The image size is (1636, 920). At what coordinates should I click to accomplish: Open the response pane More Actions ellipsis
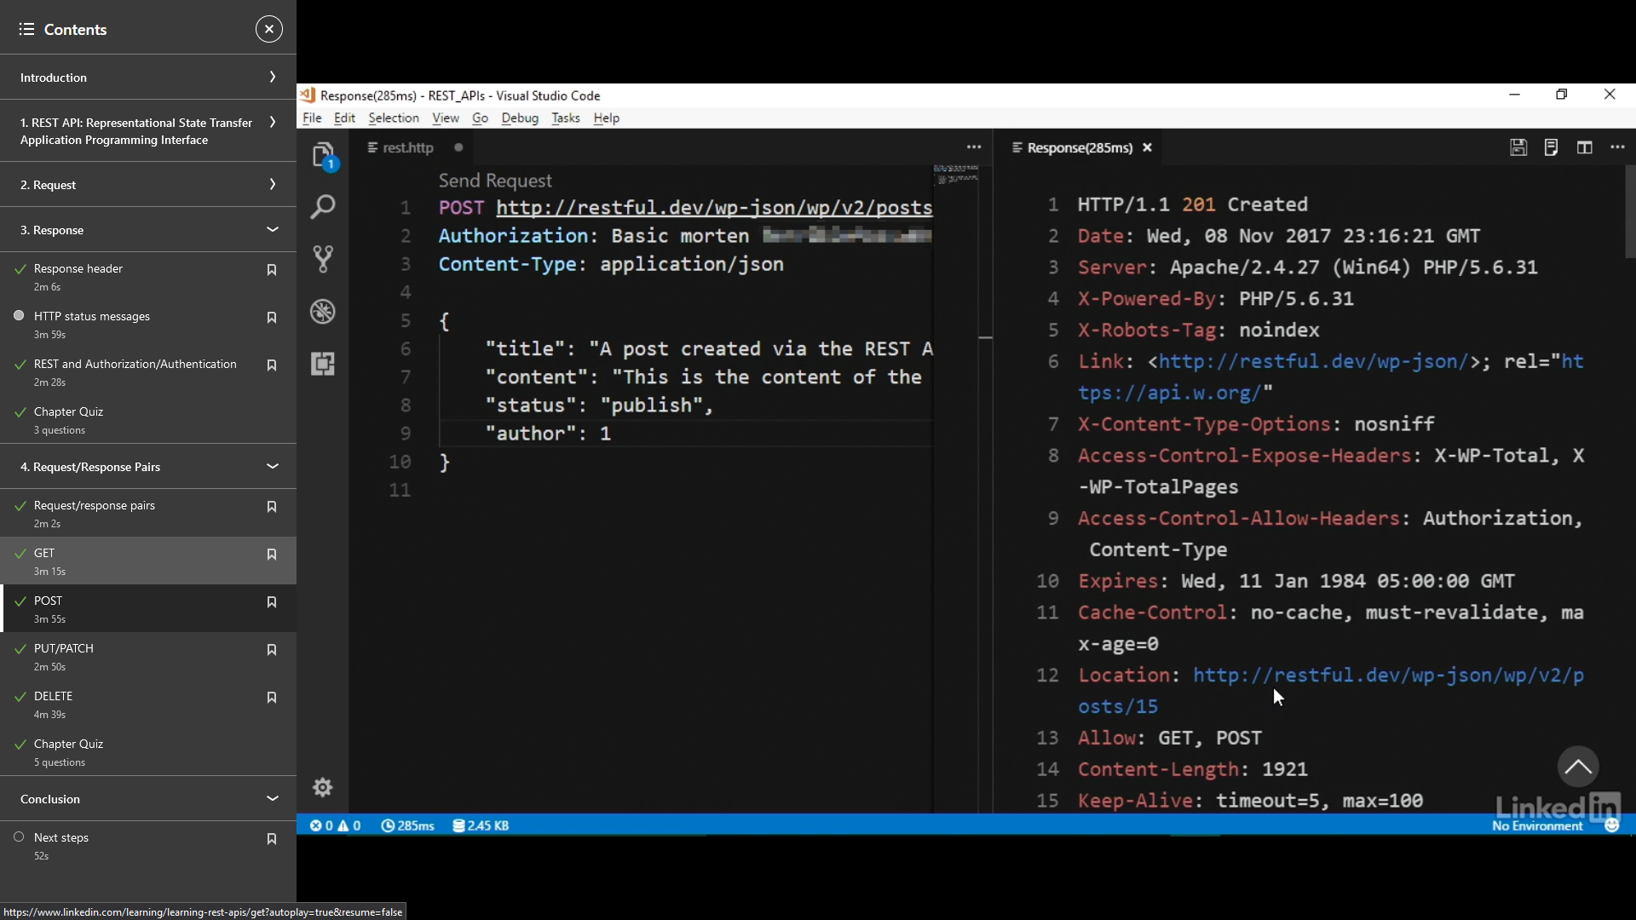pos(1617,147)
